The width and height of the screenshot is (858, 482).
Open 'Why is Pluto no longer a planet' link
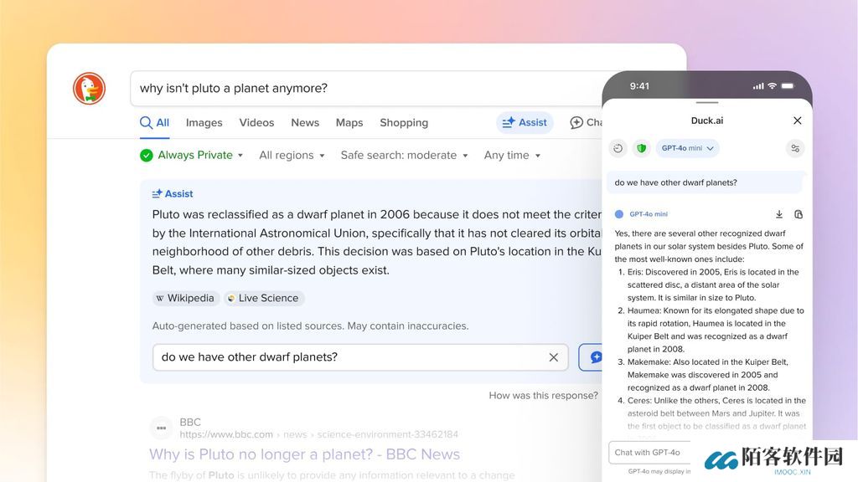pyautogui.click(x=304, y=454)
